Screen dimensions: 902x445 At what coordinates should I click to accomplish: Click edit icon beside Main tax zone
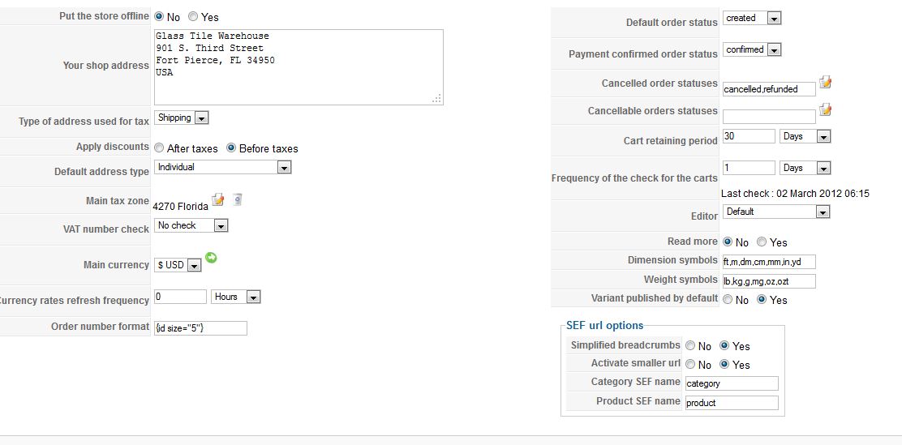pyautogui.click(x=217, y=199)
